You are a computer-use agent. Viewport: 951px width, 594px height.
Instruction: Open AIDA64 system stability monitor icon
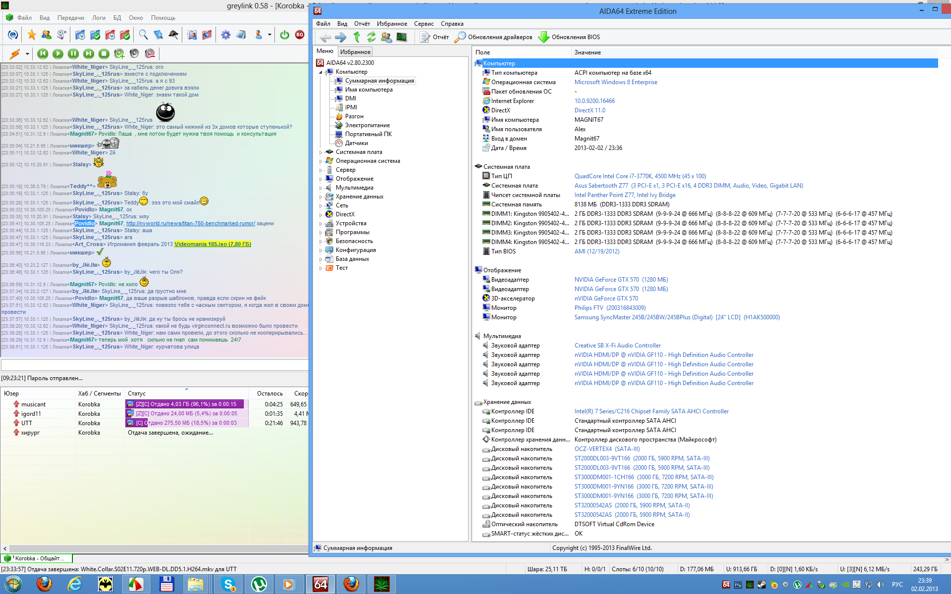tap(402, 37)
